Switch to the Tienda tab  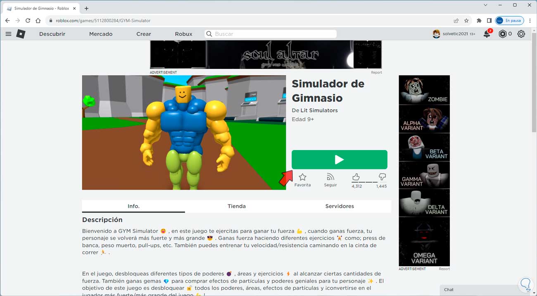[x=237, y=206]
